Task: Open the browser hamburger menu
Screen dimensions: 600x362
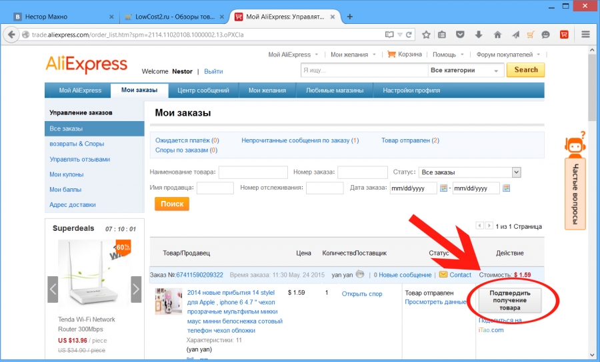Action: pyautogui.click(x=585, y=35)
